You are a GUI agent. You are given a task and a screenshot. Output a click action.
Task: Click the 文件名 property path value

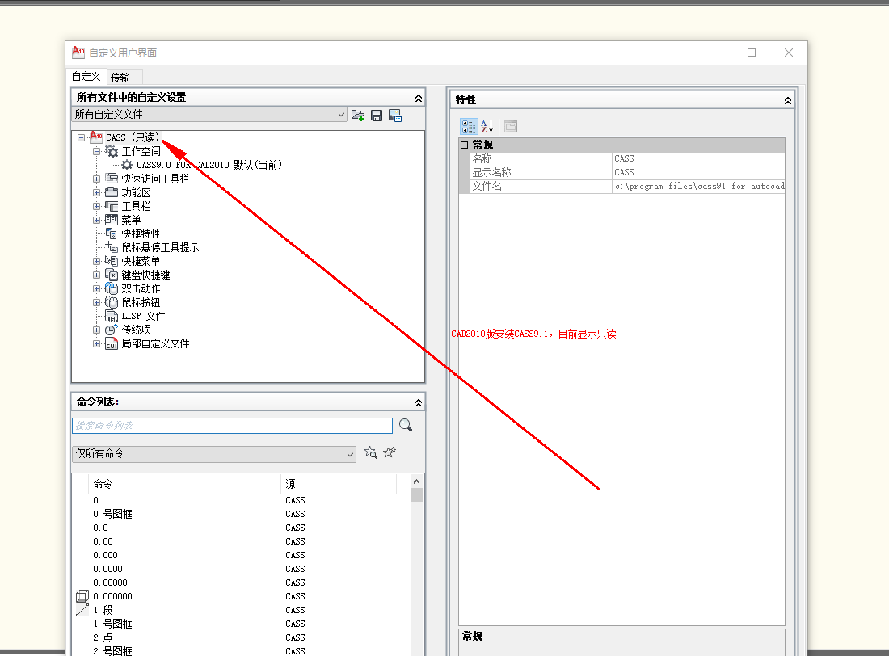[698, 186]
